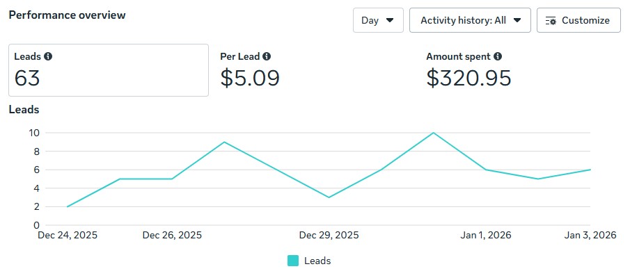The height and width of the screenshot is (278, 630).
Task: Click the teal Leads legend swatch
Action: tap(293, 261)
